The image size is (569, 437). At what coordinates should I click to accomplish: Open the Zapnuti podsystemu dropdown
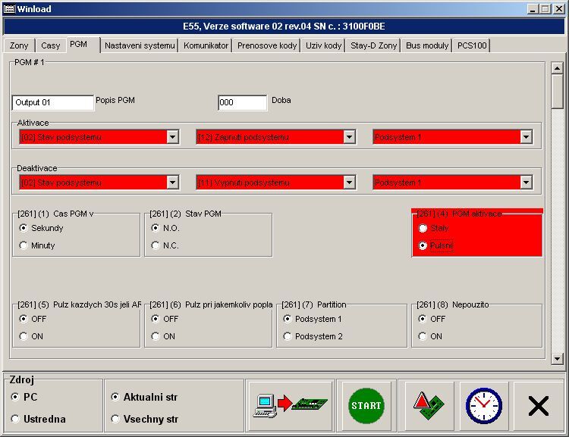pos(349,137)
